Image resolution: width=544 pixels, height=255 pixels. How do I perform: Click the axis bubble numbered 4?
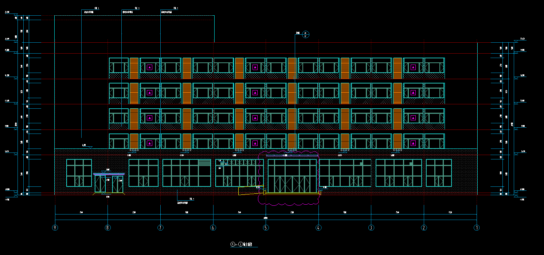(318, 228)
